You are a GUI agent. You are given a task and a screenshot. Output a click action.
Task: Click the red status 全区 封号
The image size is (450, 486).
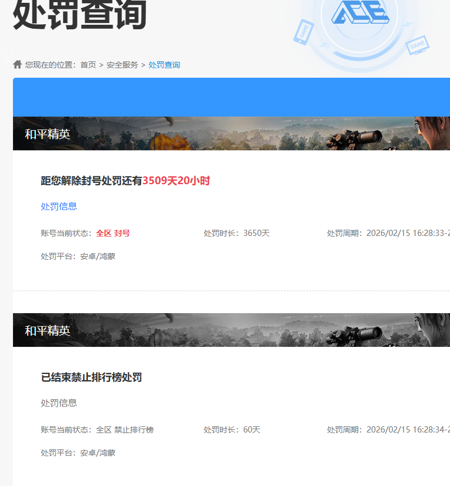(113, 233)
